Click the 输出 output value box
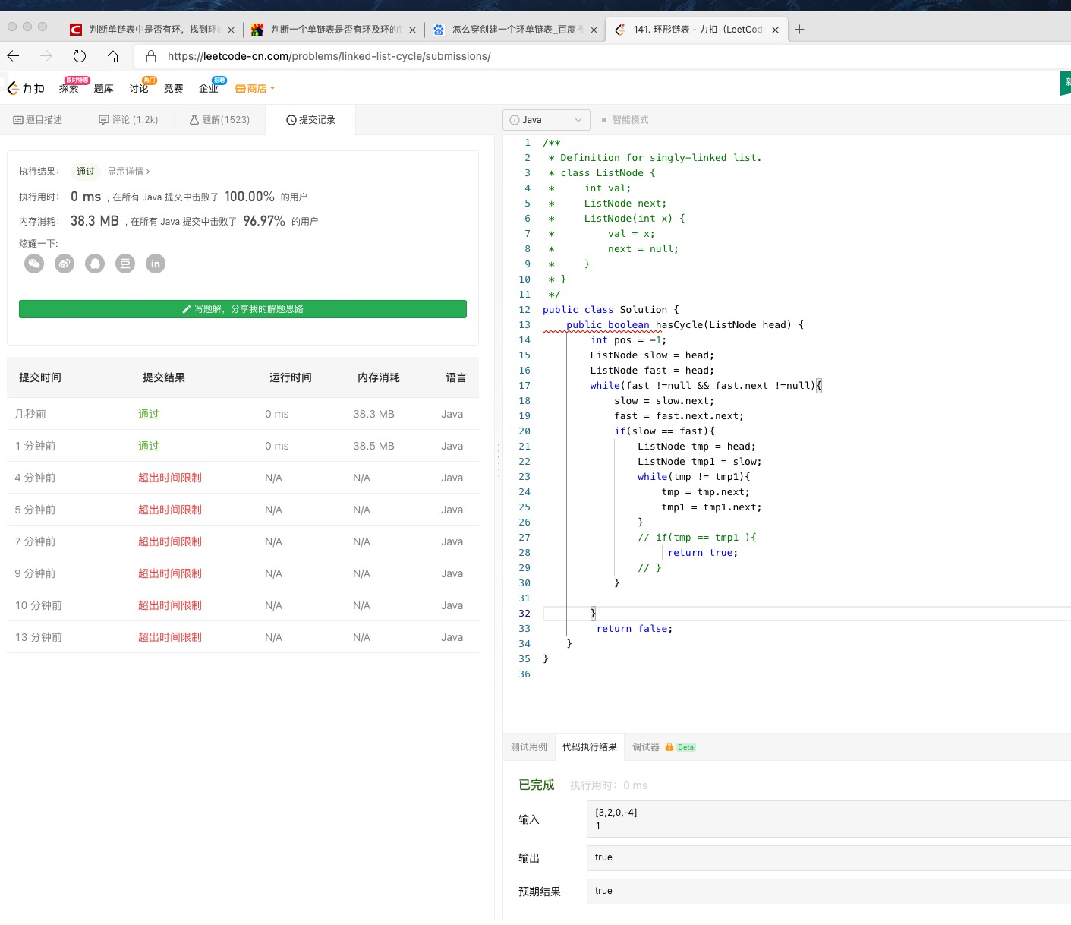Image resolution: width=1071 pixels, height=925 pixels. [828, 857]
